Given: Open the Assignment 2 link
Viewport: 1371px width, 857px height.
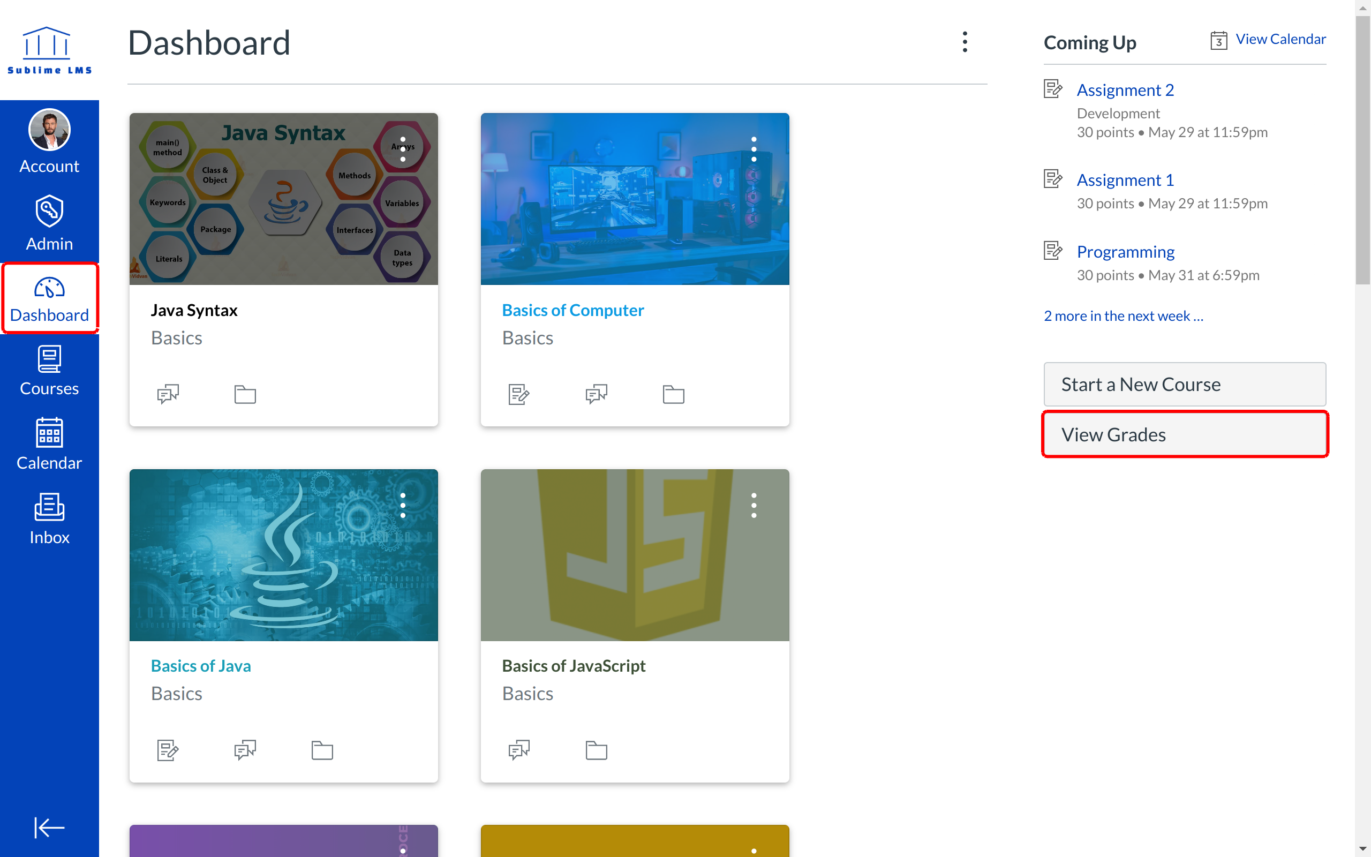Looking at the screenshot, I should [x=1125, y=90].
